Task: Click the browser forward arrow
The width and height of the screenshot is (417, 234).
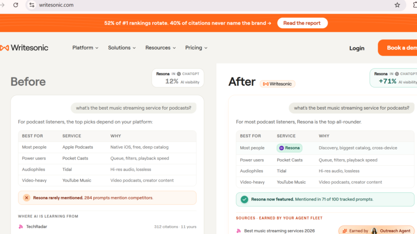Action: (x=3, y=5)
